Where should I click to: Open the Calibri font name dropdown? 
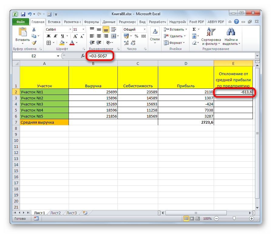(70, 29)
